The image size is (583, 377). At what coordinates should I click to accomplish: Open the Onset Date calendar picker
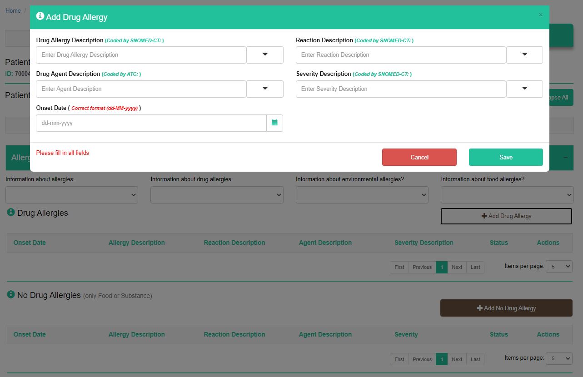274,123
